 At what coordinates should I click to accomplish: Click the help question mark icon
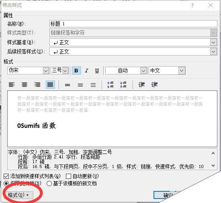[x=192, y=6]
